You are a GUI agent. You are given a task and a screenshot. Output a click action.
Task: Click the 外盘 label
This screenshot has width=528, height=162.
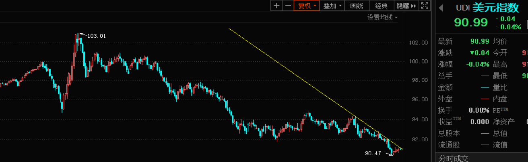point(445,99)
